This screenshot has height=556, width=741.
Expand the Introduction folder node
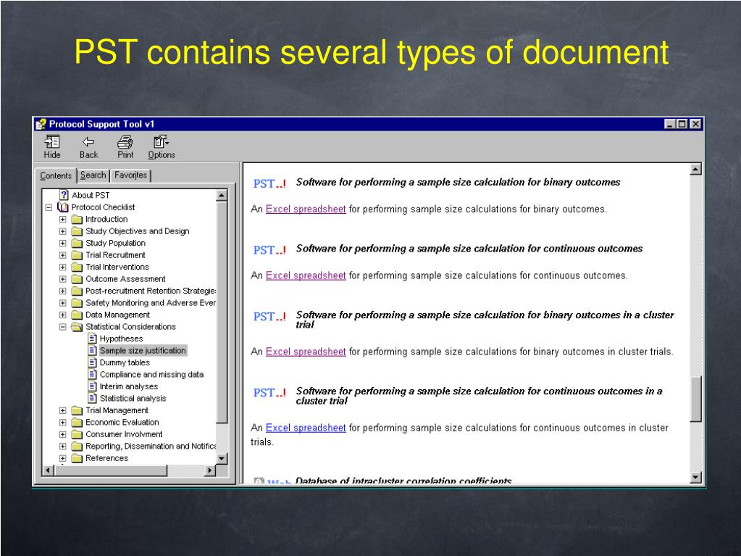(x=62, y=220)
